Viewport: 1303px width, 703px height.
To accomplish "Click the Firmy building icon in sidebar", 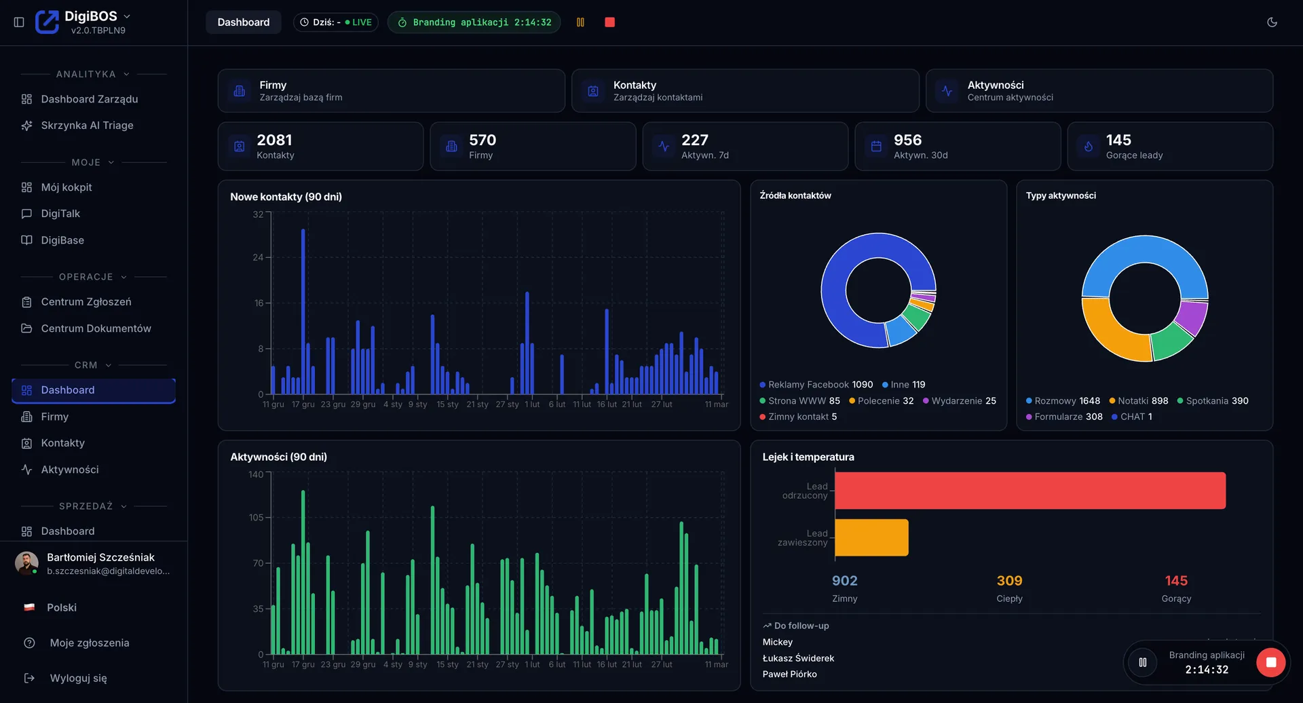I will [x=26, y=417].
